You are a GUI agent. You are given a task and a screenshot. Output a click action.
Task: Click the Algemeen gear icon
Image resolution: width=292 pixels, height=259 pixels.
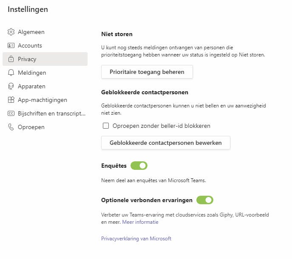pos(11,32)
